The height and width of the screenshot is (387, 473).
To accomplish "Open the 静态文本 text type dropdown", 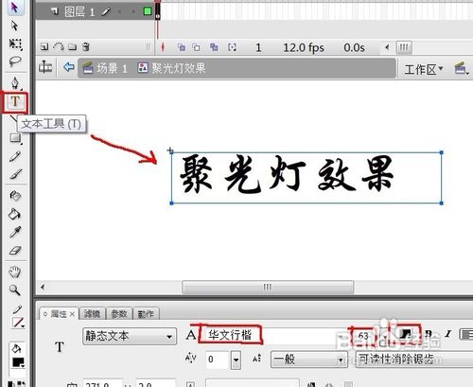I will point(130,336).
